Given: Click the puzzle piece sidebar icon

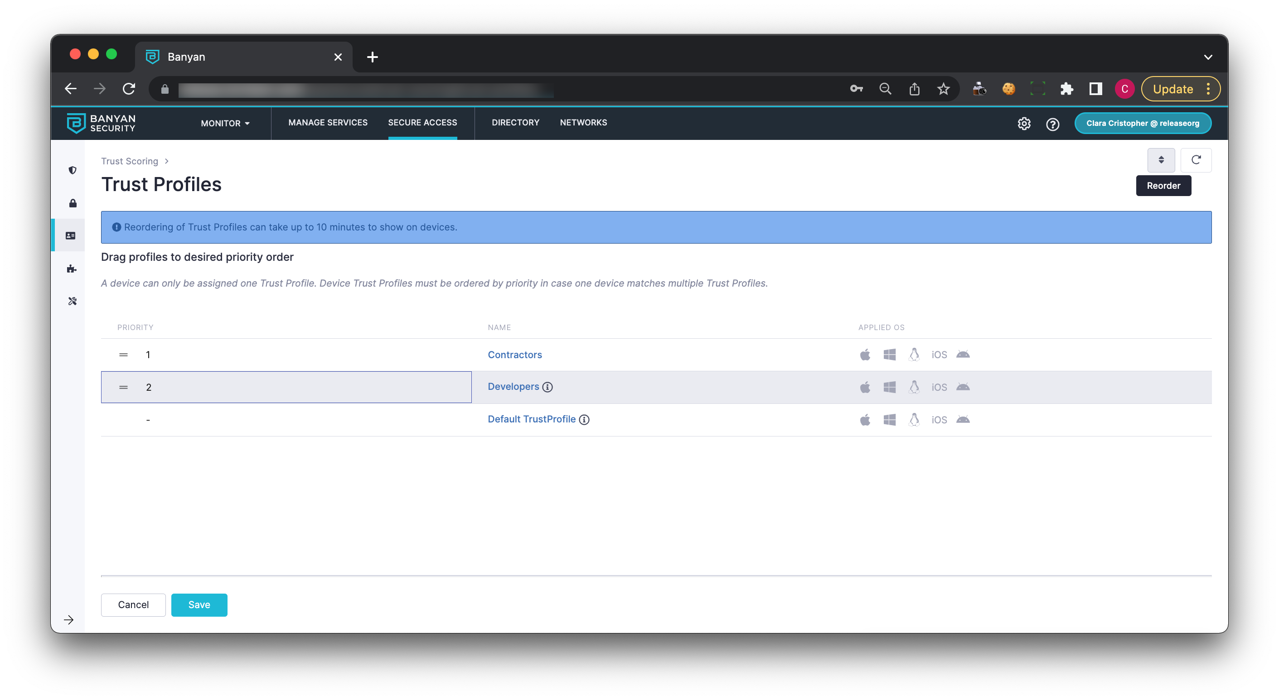Looking at the screenshot, I should (x=72, y=268).
